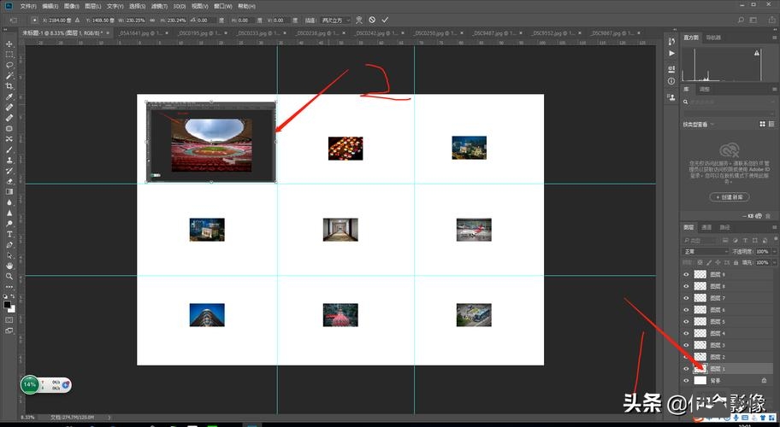Select the Lasso tool
The width and height of the screenshot is (780, 427).
coord(9,65)
